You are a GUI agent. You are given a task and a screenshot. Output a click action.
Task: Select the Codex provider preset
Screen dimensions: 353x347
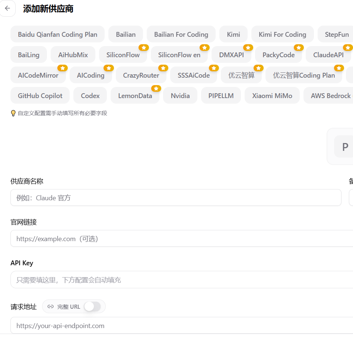tap(90, 95)
